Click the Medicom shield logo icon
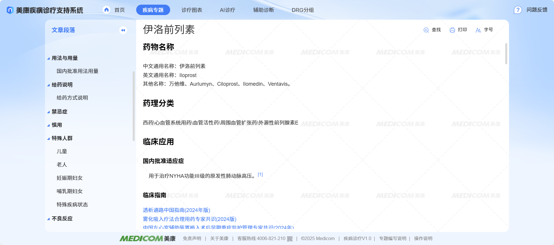Screen dimensions: 554x245 click(x=10, y=10)
